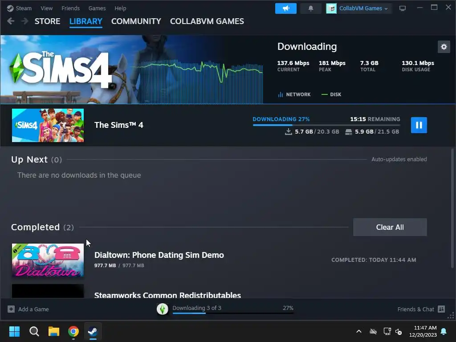
Task: Click the COMPLETED: TODAY 11:44 AM text
Action: [374, 260]
